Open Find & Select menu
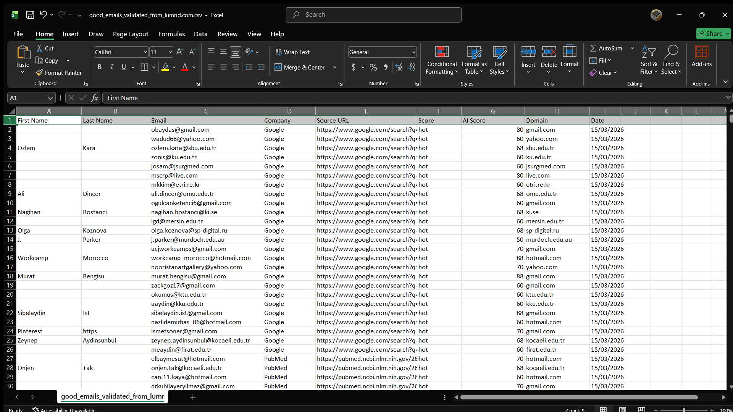Screen dimensions: 733x412 pyautogui.click(x=671, y=60)
